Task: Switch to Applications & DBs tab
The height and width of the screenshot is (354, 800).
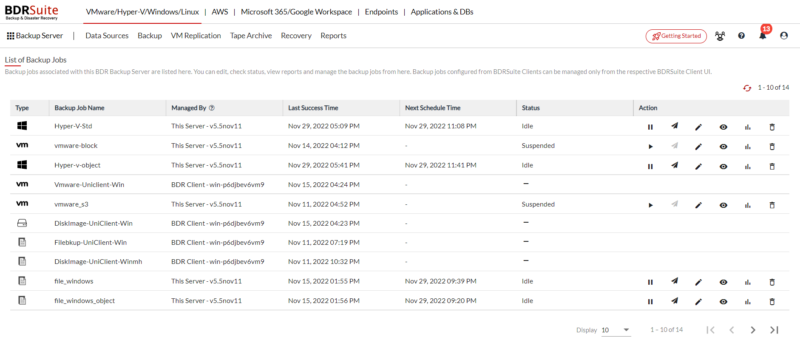Action: [x=442, y=12]
